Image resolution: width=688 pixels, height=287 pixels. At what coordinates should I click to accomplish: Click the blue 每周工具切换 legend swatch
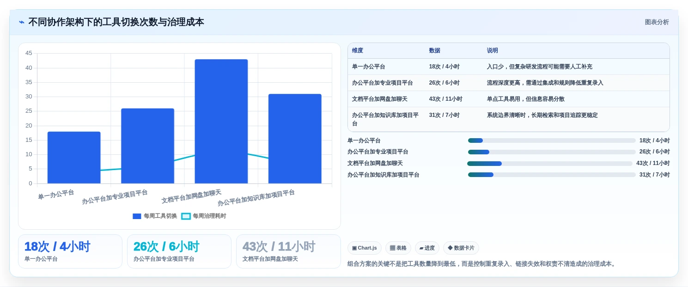click(x=137, y=216)
